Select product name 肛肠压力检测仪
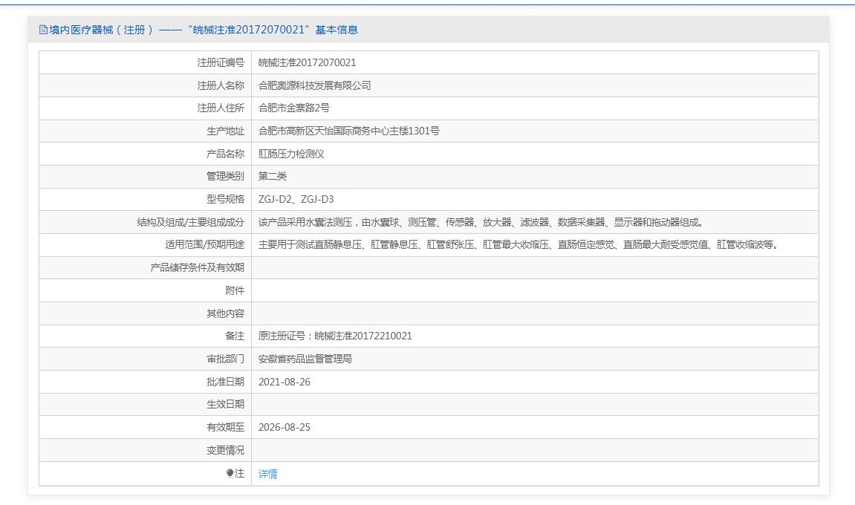Image resolution: width=855 pixels, height=505 pixels. [x=291, y=154]
